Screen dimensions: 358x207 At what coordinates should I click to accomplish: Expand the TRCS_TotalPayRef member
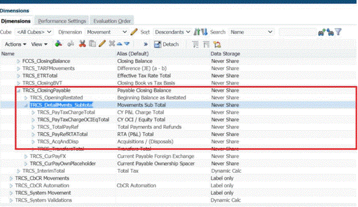[x=33, y=127]
